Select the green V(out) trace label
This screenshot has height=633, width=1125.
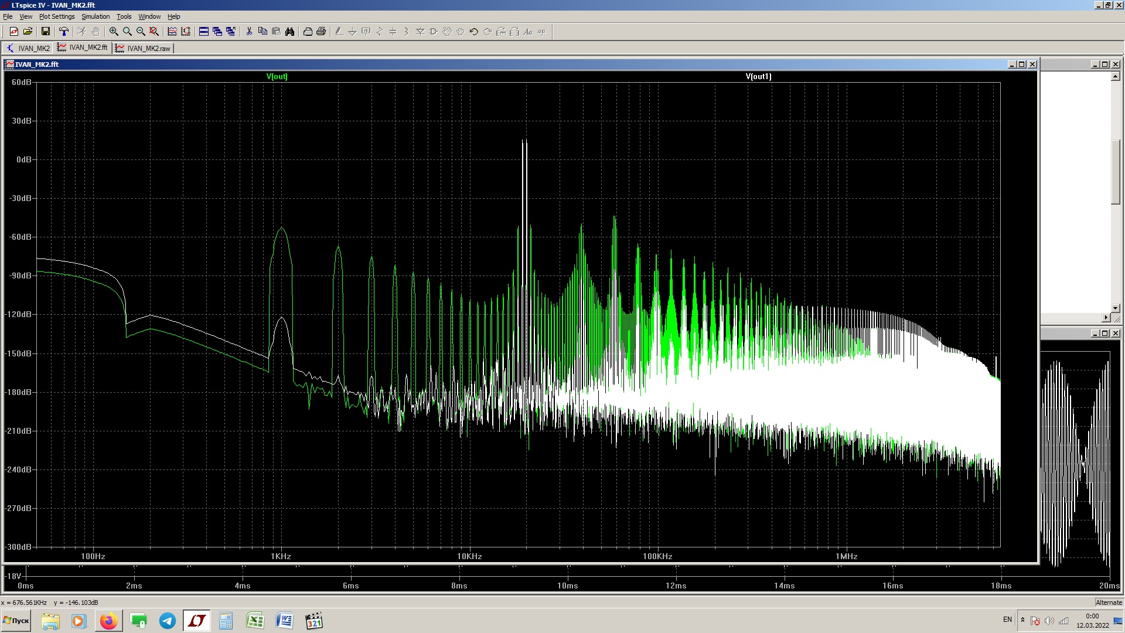pos(277,77)
